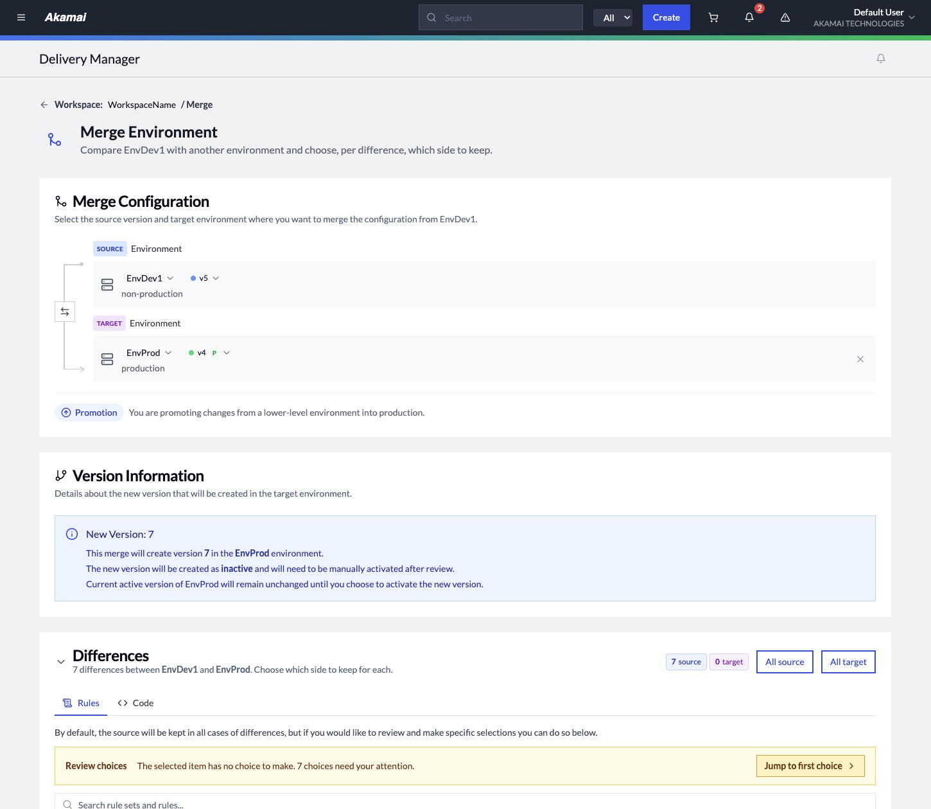The height and width of the screenshot is (809, 931).
Task: Switch to the Rules tab
Action: [x=81, y=703]
